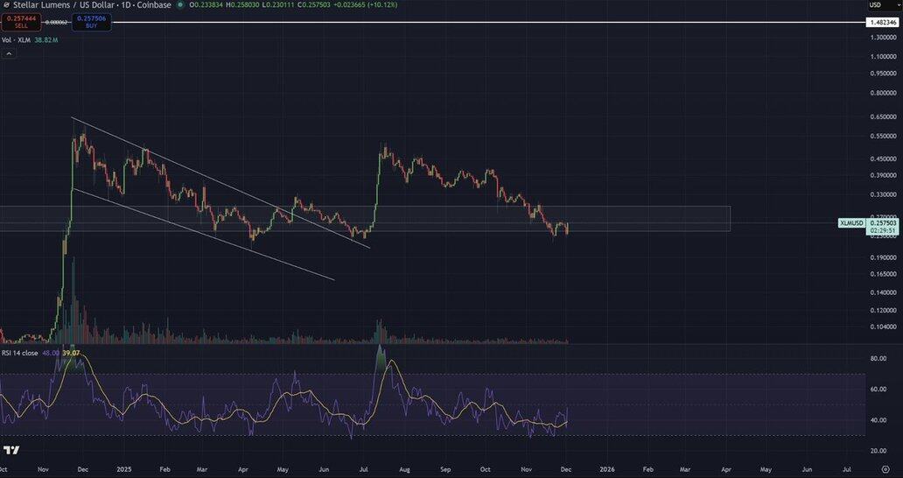Click the BUY price button
This screenshot has height=478, width=903.
point(92,21)
